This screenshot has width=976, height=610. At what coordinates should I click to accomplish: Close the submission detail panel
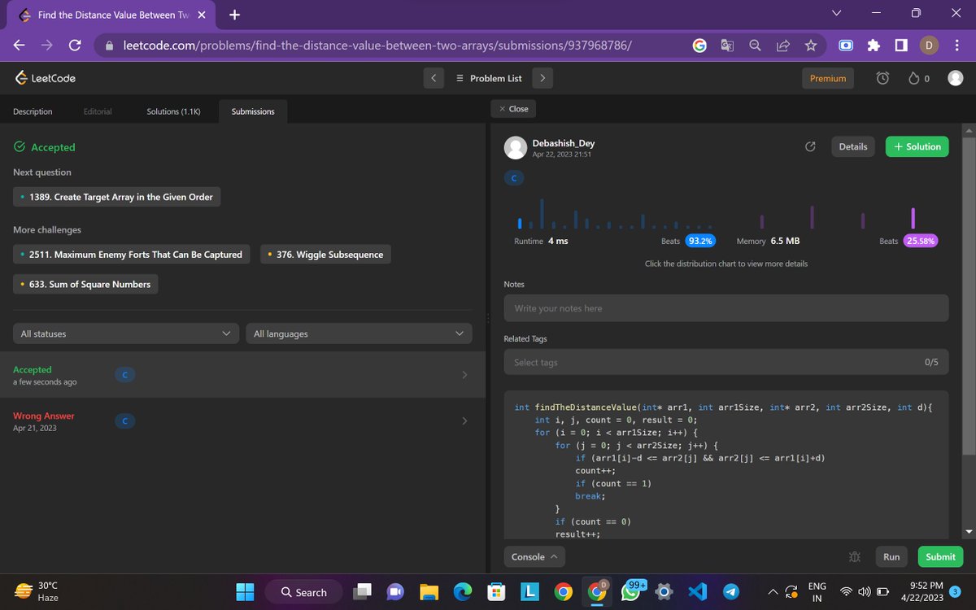[x=513, y=109]
